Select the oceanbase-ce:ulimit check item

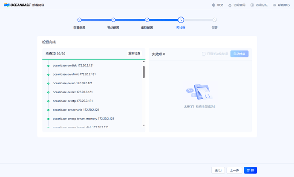tap(74, 74)
